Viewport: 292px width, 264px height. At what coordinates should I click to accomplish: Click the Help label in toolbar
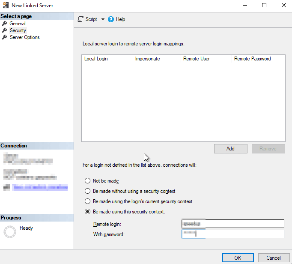120,19
